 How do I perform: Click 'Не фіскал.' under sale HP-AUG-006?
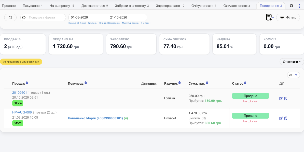pyautogui.click(x=250, y=121)
